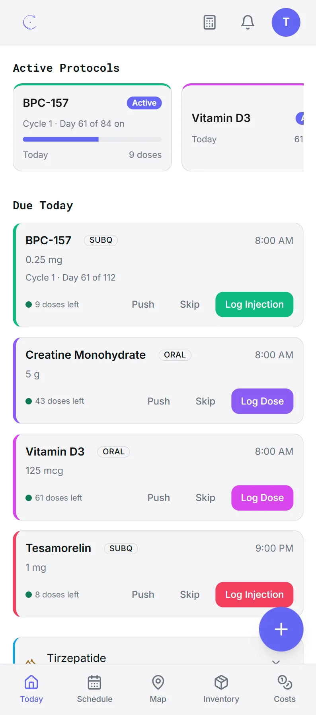The width and height of the screenshot is (316, 715).
Task: Skip the Tesamorelin injection
Action: (x=190, y=595)
